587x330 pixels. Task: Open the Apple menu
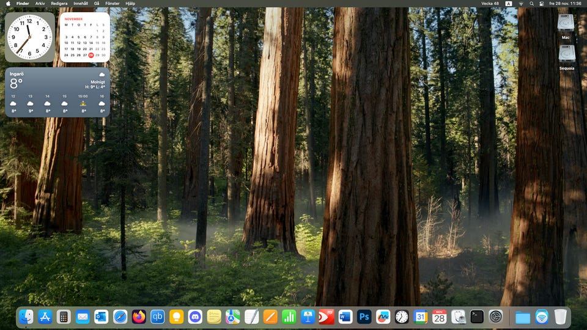[8, 4]
